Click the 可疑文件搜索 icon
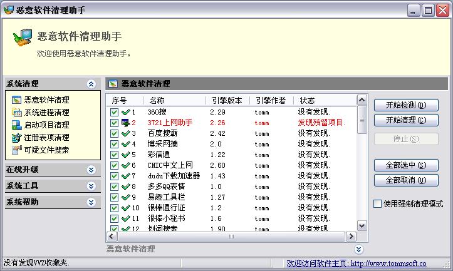Image resolution: width=453 pixels, height=271 pixels. [16, 150]
